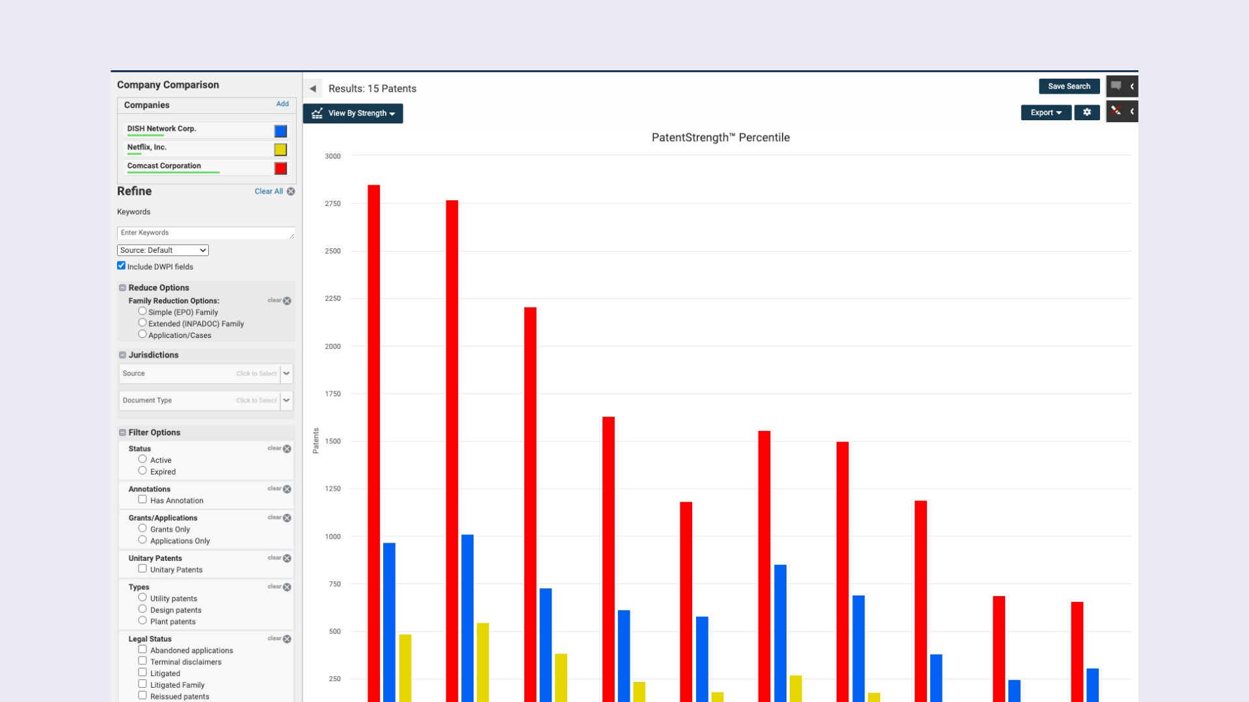The image size is (1249, 702).
Task: Click DISH Network blue color swatch
Action: [280, 131]
